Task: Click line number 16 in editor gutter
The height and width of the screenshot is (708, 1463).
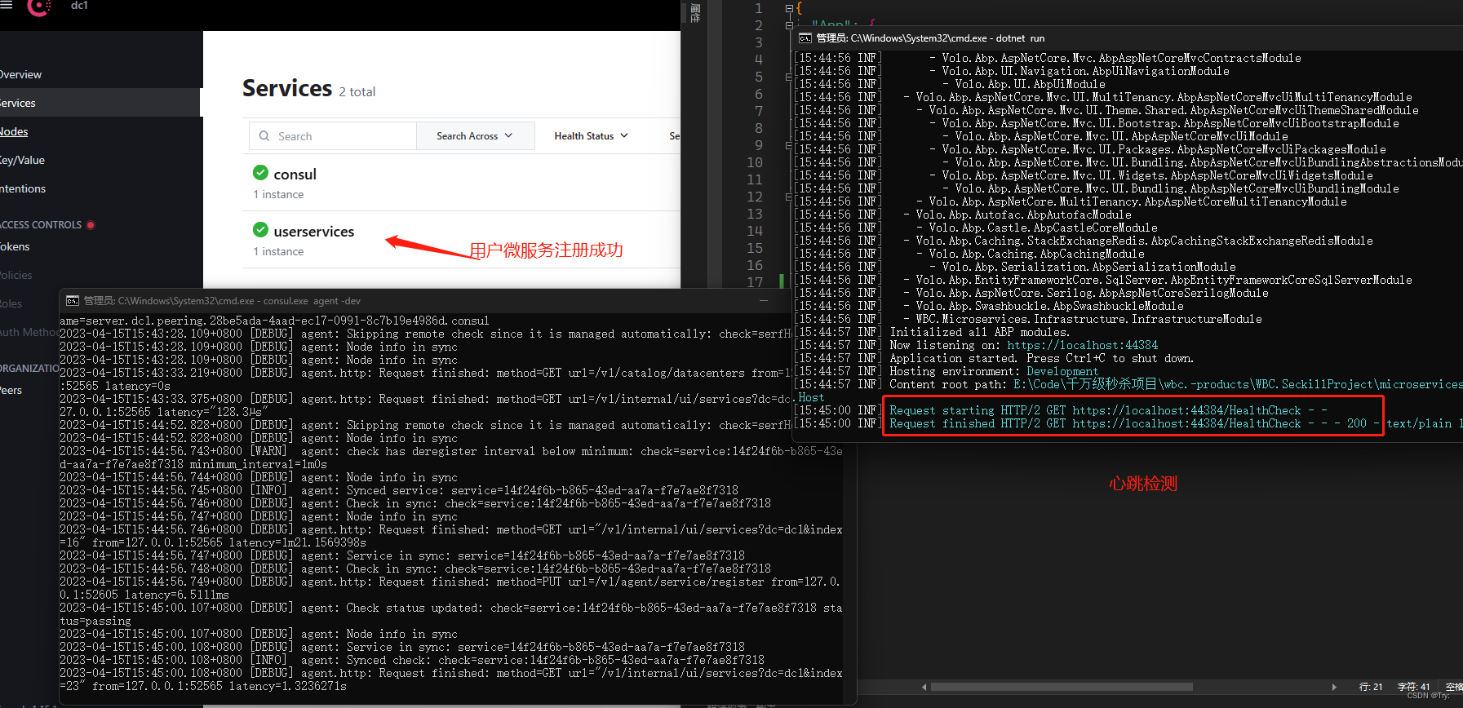Action: [x=755, y=265]
